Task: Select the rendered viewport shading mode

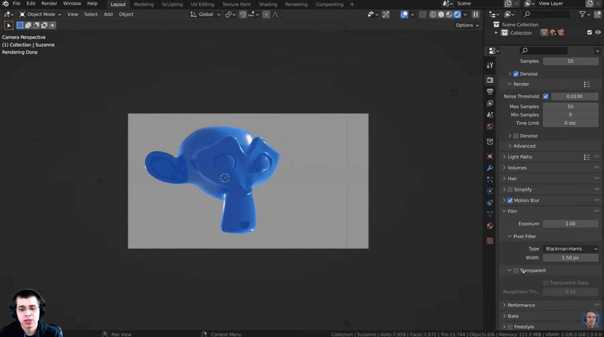Action: click(457, 14)
